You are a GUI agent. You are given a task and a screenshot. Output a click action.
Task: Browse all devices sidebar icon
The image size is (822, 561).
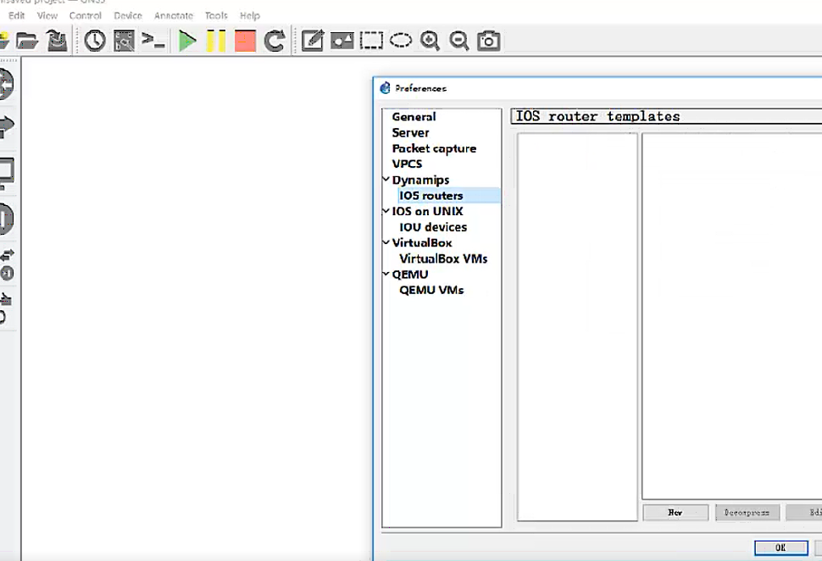coord(6,264)
